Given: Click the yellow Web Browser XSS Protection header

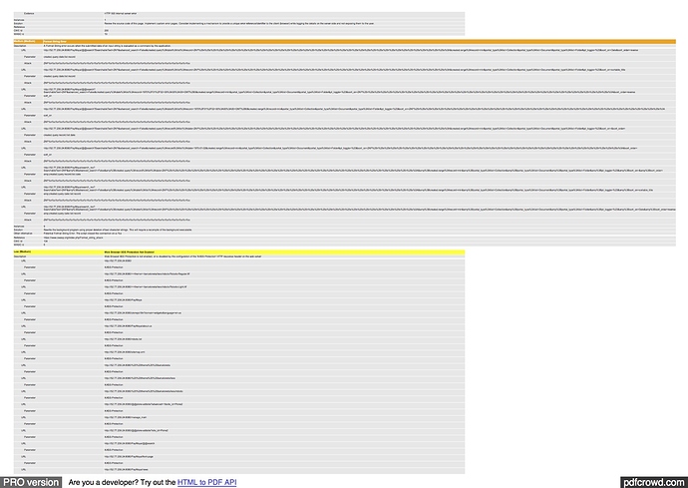Looking at the screenshot, I should pos(132,253).
